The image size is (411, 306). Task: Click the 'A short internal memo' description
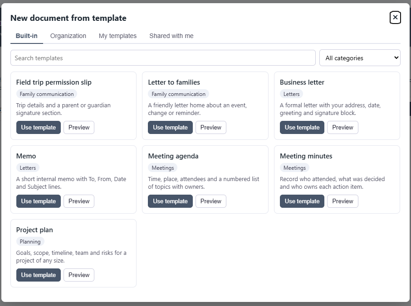coord(71,183)
